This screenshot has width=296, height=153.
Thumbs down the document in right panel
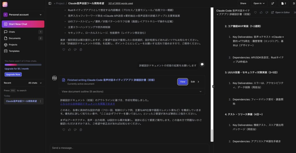[x=267, y=12]
